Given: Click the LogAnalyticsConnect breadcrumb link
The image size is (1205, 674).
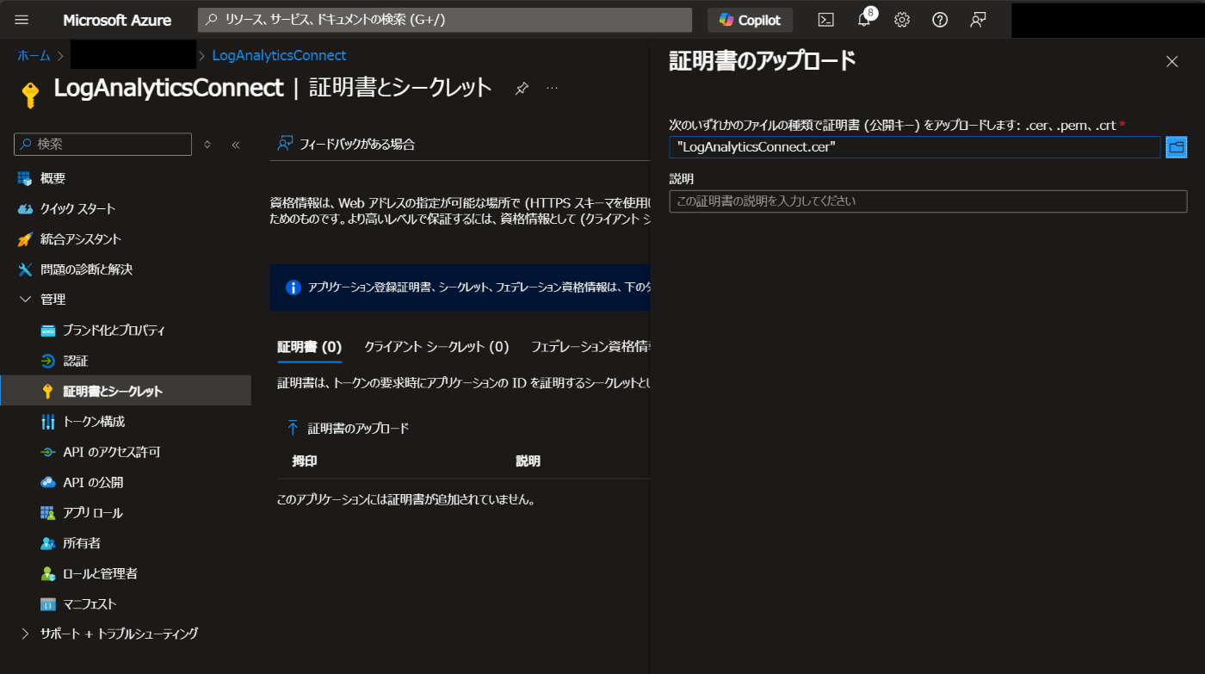Looking at the screenshot, I should (x=279, y=55).
